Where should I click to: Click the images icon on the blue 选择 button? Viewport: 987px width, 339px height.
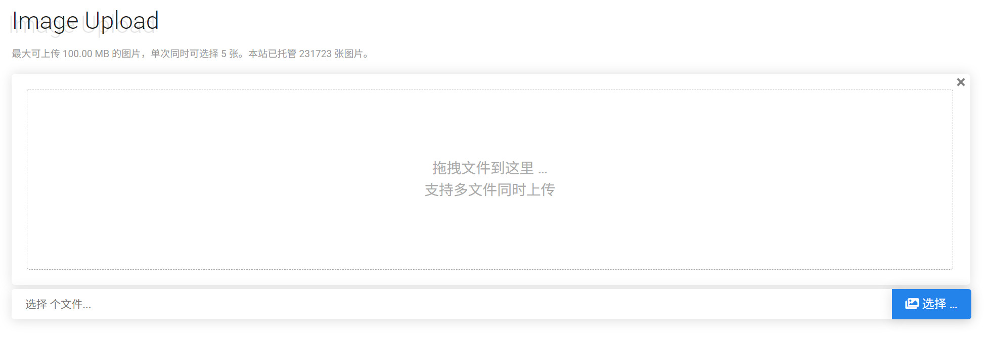point(912,304)
